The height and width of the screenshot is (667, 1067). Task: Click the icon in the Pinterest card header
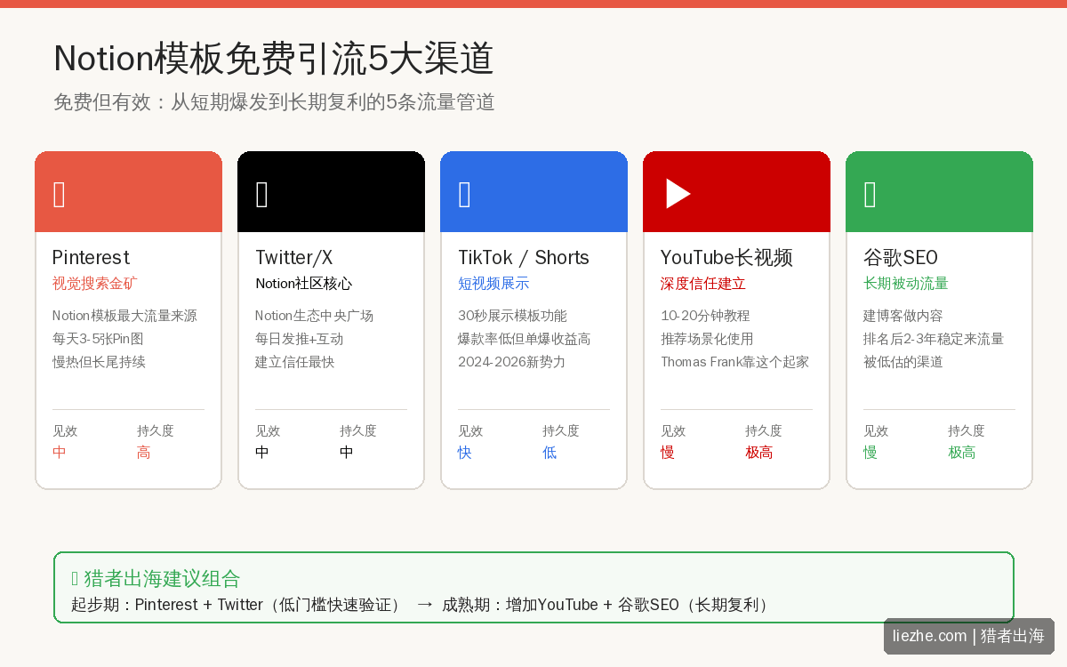coord(60,194)
